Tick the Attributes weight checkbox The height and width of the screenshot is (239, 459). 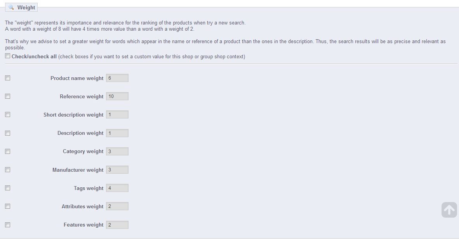[x=8, y=206]
